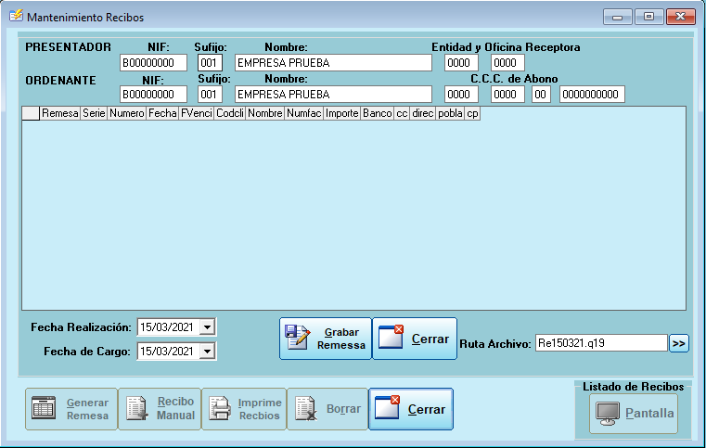
Task: Close form with Cerrar beside Grabar Remessa
Action: 415,339
